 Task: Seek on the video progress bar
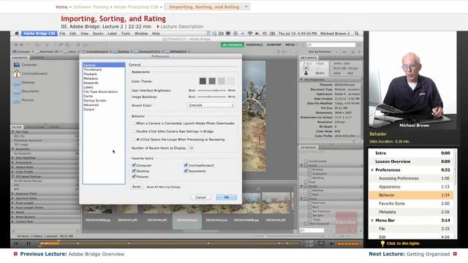click(170, 243)
